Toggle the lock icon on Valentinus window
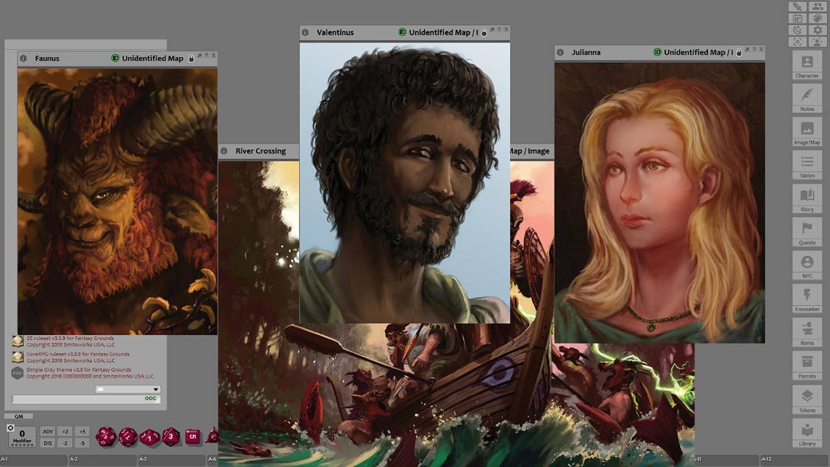 click(x=484, y=32)
